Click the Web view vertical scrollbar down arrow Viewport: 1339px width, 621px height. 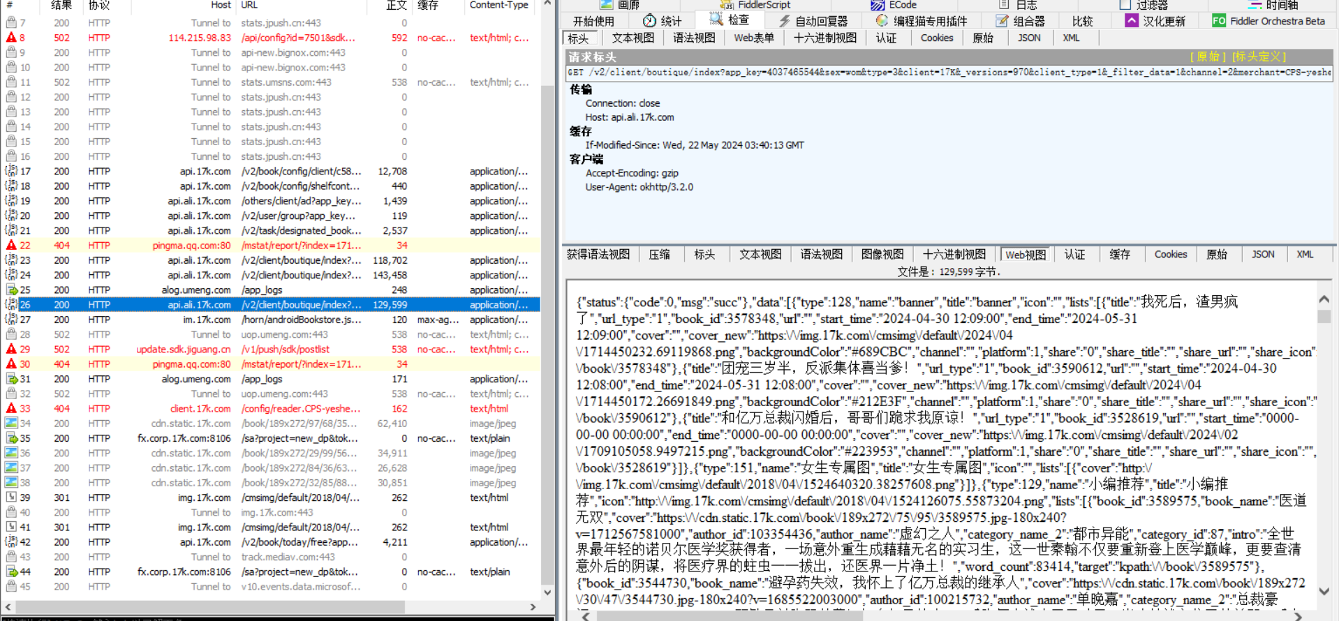point(1324,591)
